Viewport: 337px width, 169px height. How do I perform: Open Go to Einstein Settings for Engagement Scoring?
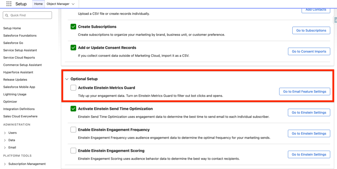coord(309,155)
